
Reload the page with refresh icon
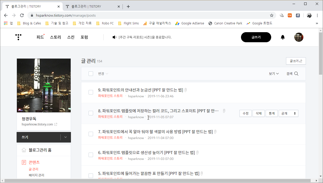click(x=22, y=15)
